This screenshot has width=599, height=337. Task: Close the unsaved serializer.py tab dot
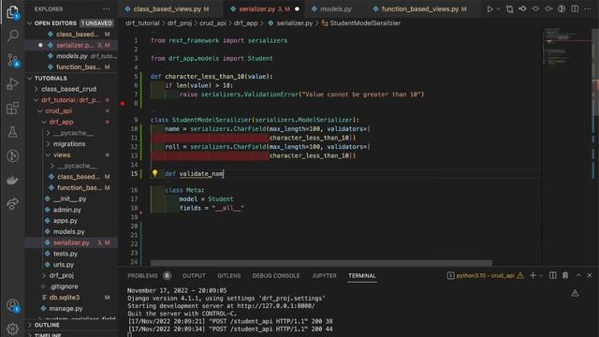297,8
